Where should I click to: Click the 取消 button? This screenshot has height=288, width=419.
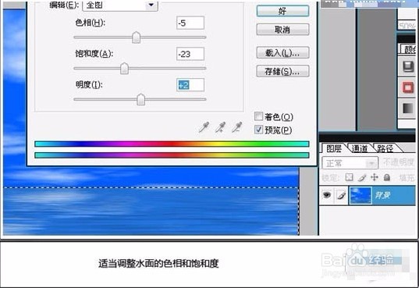tap(282, 30)
